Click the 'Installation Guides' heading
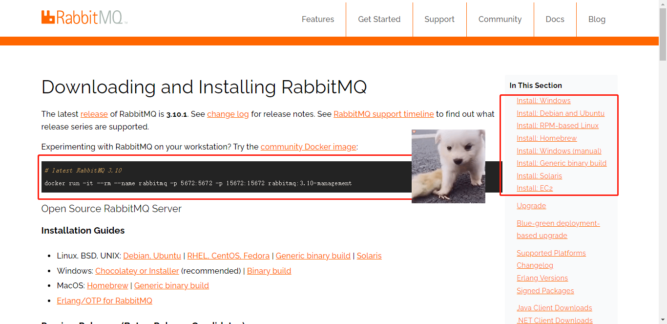The image size is (667, 324). click(x=83, y=231)
